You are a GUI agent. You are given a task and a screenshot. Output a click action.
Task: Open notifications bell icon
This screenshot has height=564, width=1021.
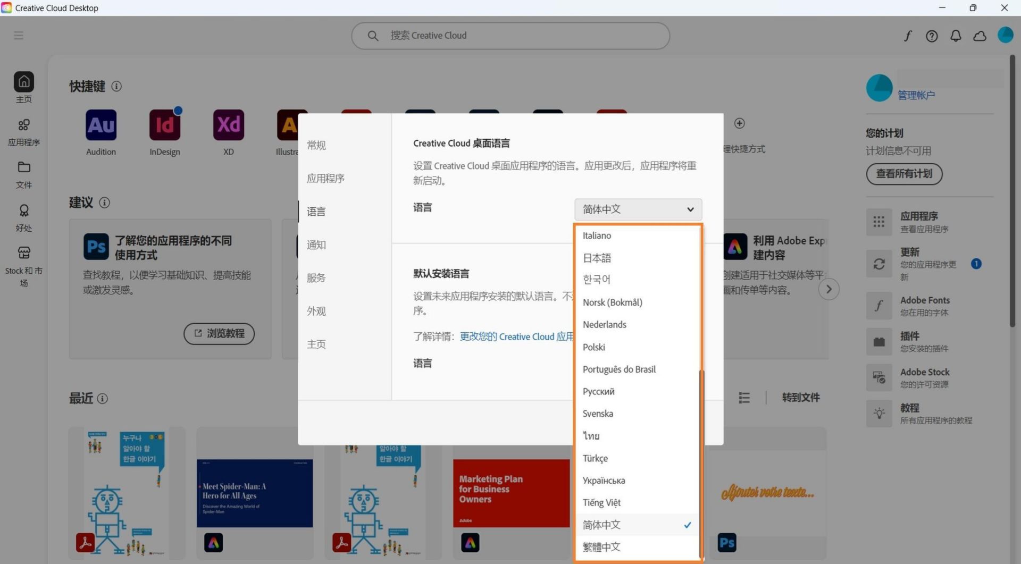(956, 36)
